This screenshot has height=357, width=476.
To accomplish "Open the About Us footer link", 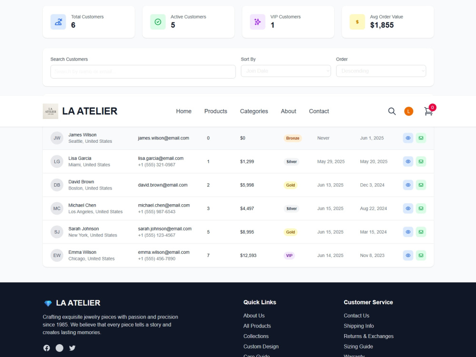I will click(254, 316).
